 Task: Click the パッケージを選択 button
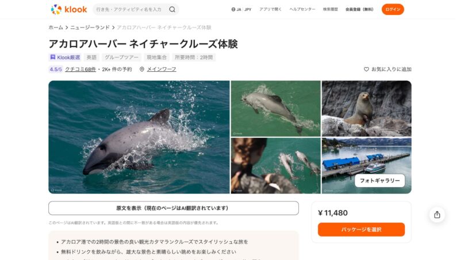tap(361, 230)
